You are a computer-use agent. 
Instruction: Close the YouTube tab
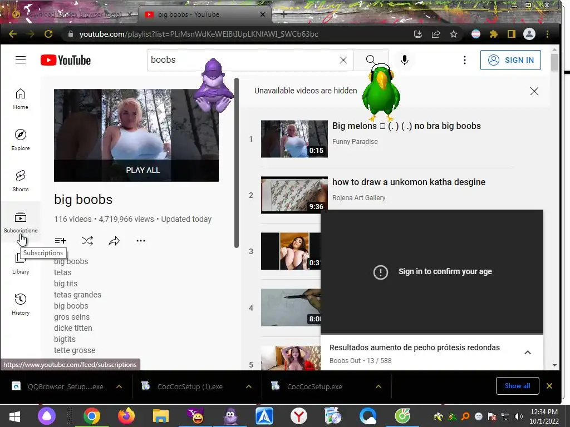coord(263,14)
